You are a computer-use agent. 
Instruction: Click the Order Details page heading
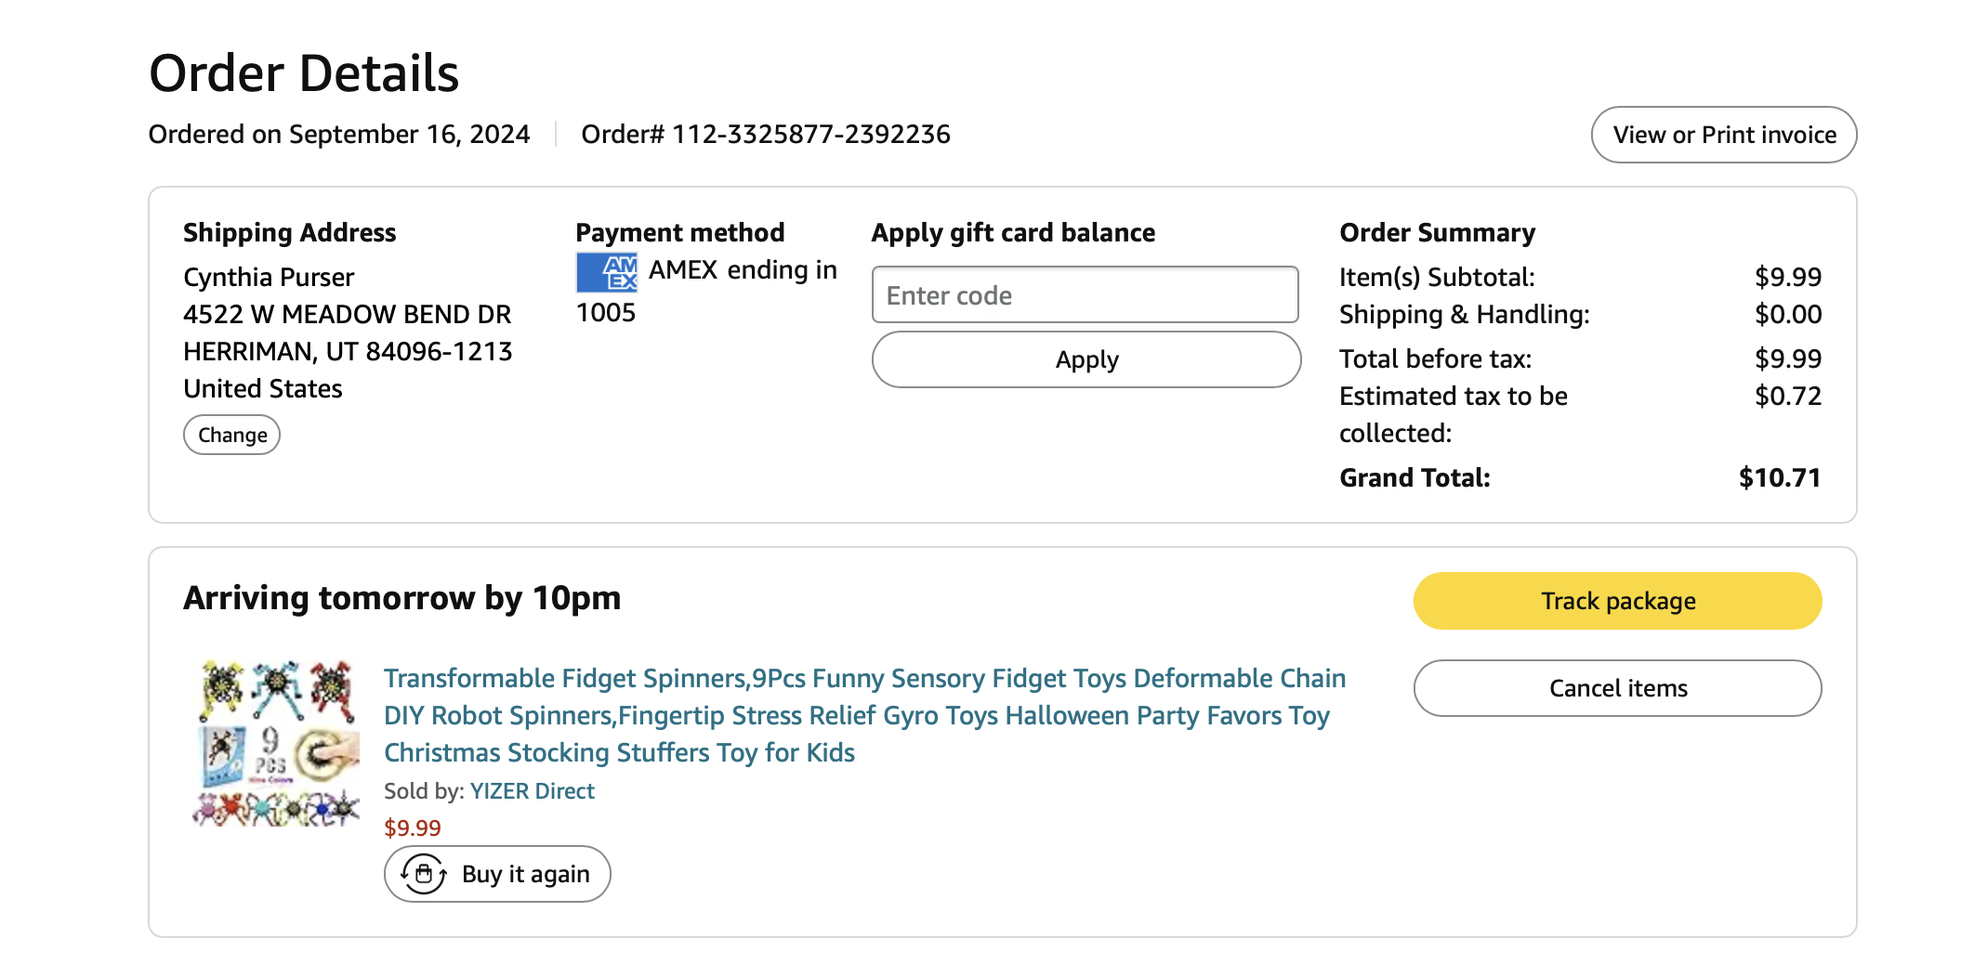point(304,73)
